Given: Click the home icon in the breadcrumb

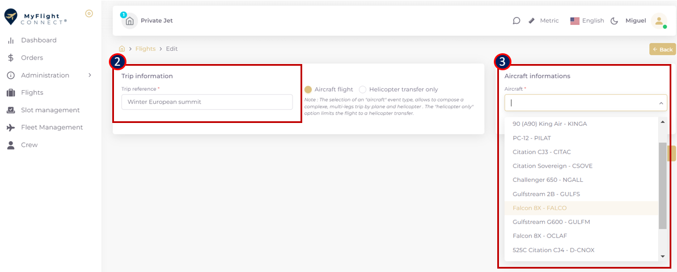Looking at the screenshot, I should pyautogui.click(x=122, y=49).
